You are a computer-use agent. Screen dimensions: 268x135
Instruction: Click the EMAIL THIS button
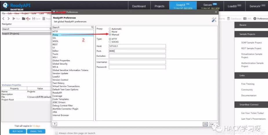[36, 131]
